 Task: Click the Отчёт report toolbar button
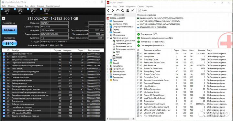point(143,10)
